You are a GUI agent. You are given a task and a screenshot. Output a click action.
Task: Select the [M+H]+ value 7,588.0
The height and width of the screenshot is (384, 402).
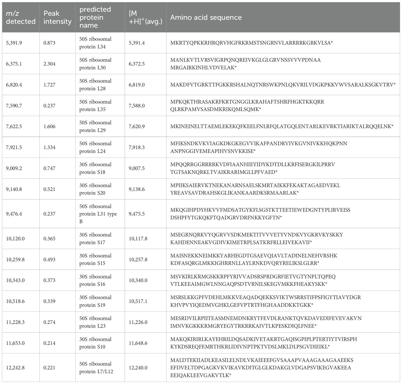[137, 106]
